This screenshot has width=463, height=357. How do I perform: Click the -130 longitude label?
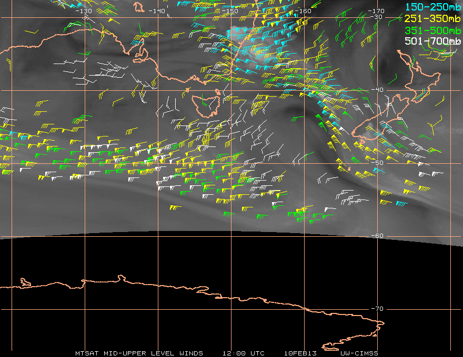click(84, 11)
